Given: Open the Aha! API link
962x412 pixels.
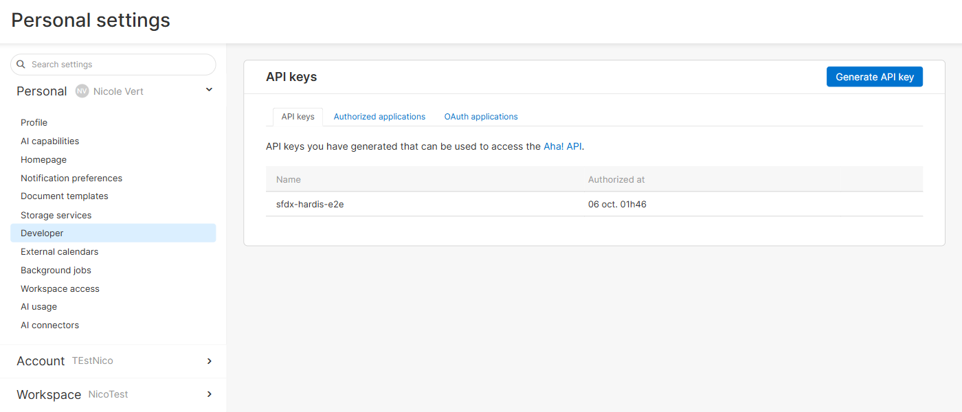Looking at the screenshot, I should pos(563,146).
